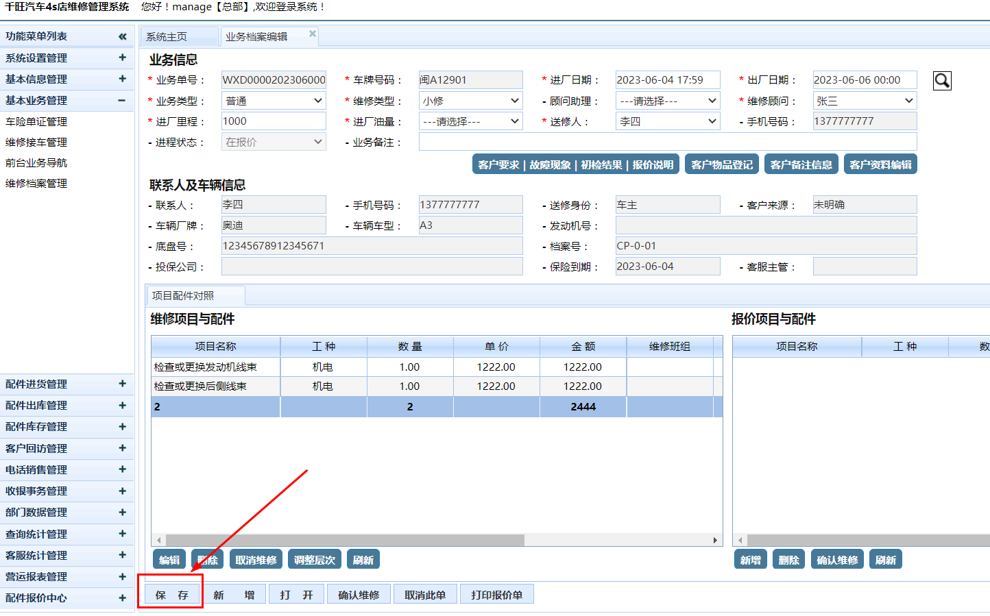The image size is (990, 616).
Task: Expand 部门数据管理 section
Action: click(122, 512)
